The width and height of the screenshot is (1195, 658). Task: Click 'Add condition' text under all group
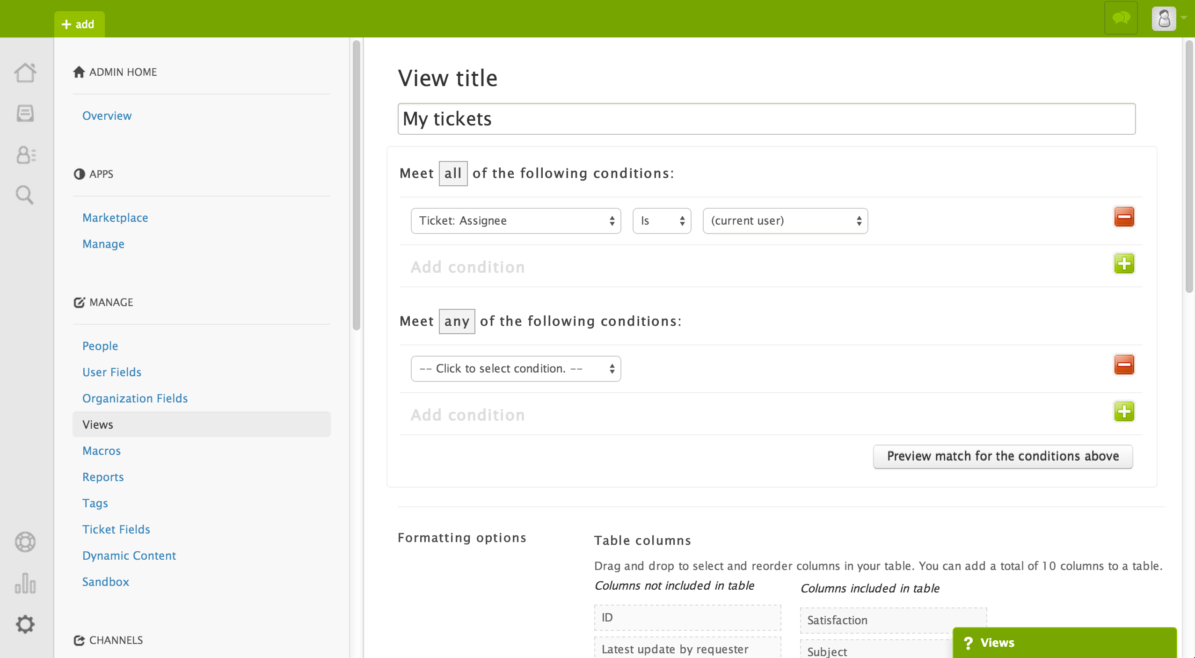468,267
